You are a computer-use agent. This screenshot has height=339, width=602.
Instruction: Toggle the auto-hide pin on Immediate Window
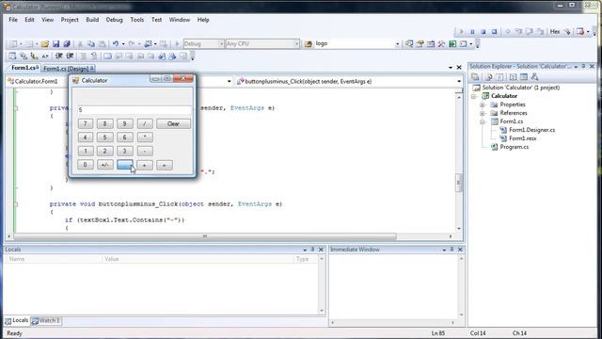pos(451,250)
